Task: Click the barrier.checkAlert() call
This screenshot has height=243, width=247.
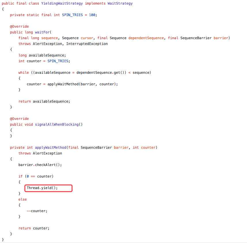Action: pos(40,165)
